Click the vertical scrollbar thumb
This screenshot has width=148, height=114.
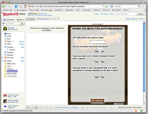click(144, 57)
